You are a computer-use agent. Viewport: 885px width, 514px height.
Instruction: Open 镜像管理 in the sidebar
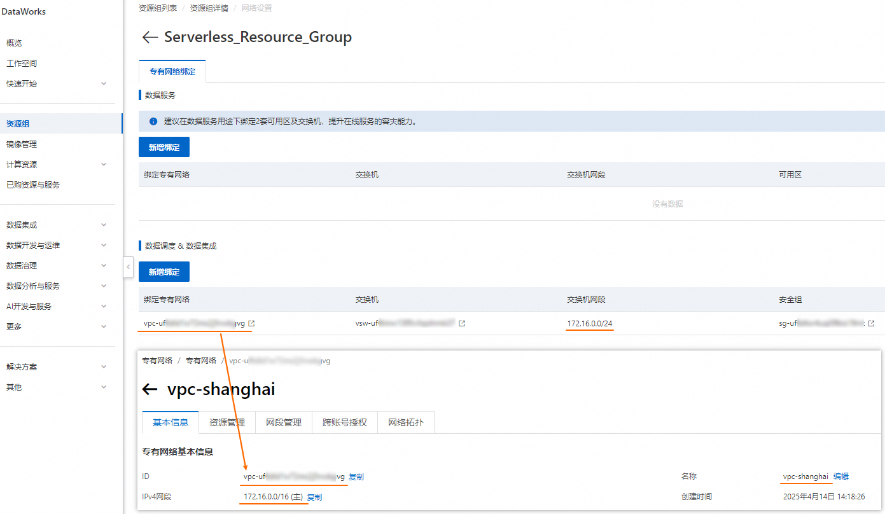click(x=22, y=144)
